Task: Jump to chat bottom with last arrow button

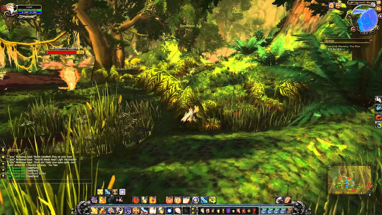Action: pos(3,176)
